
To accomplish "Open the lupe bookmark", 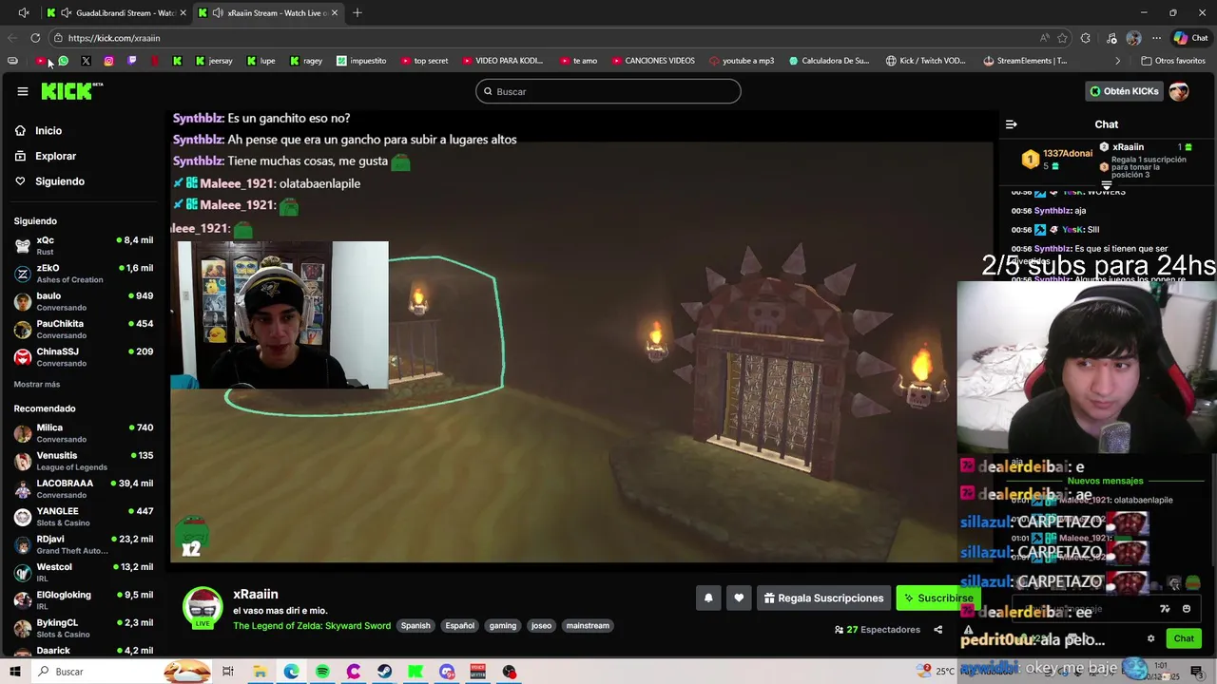I will tap(261, 61).
